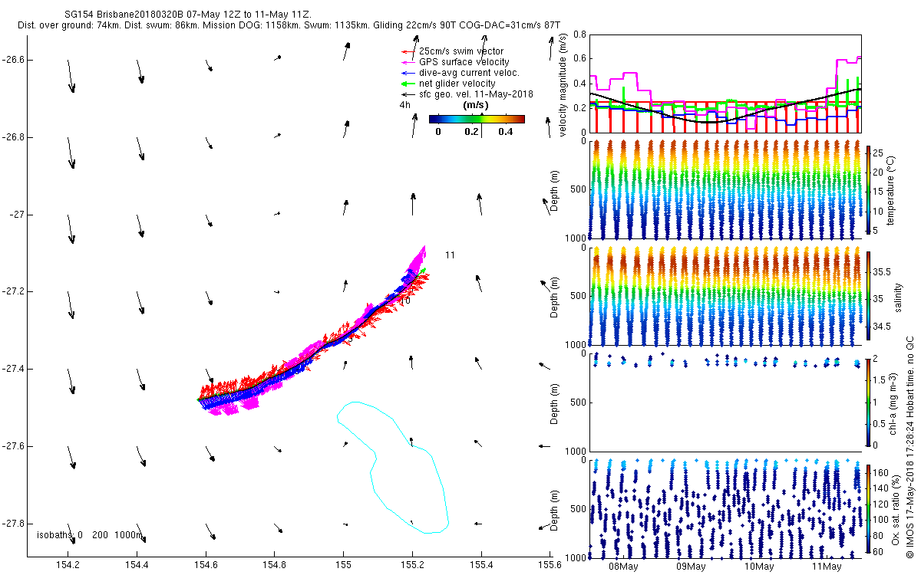Click the '-26.8' latitude tick label
This screenshot has height=575, width=921.
(15, 137)
